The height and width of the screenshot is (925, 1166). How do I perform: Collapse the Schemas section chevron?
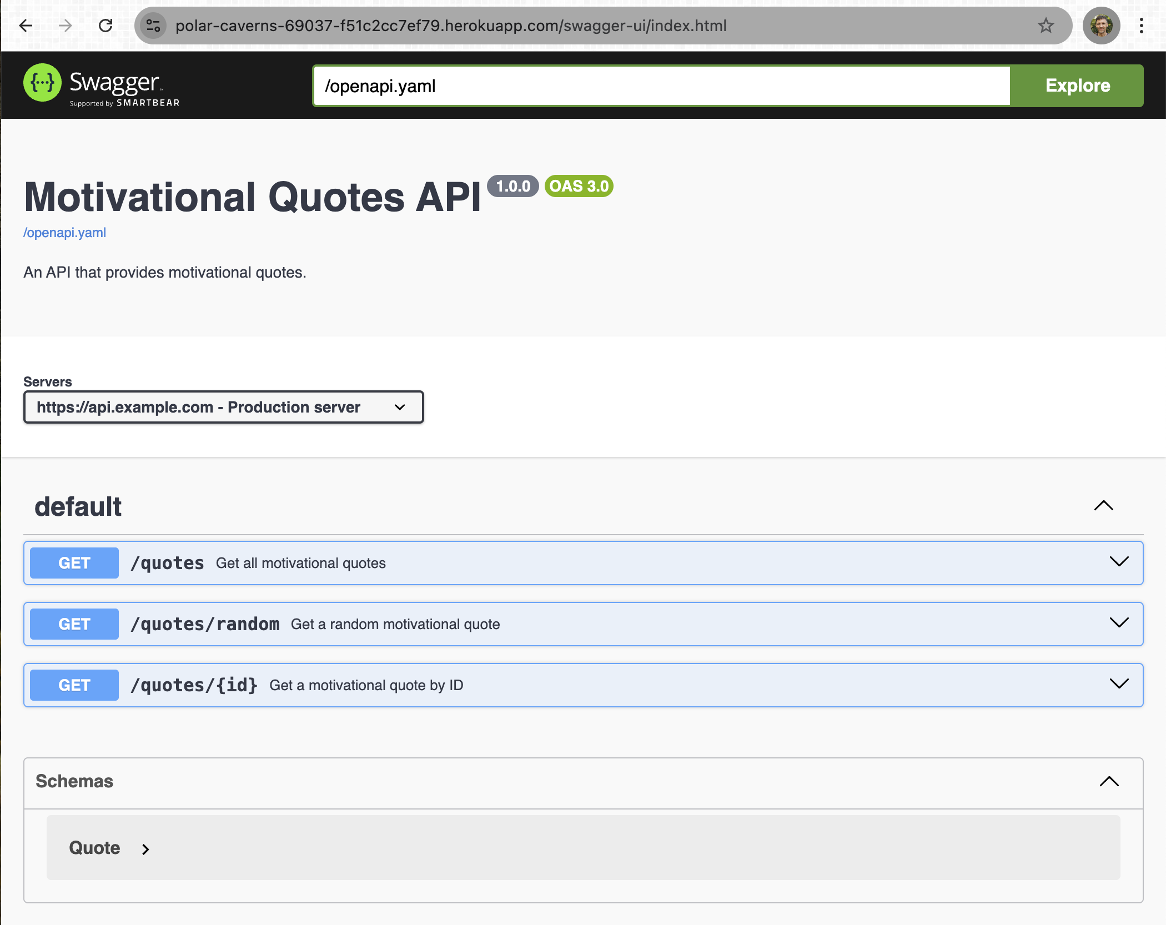(1109, 782)
